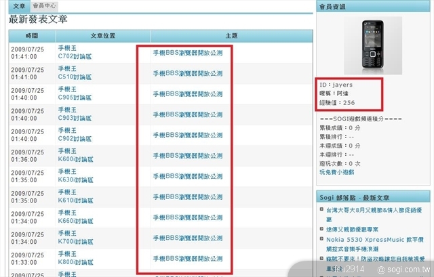434x277 pixels.
Task: Open 手機BBS瀏覽器開放公測 post in C702 row
Action: pyautogui.click(x=188, y=53)
